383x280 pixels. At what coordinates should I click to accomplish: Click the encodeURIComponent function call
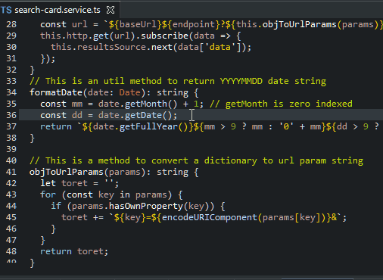(210, 217)
